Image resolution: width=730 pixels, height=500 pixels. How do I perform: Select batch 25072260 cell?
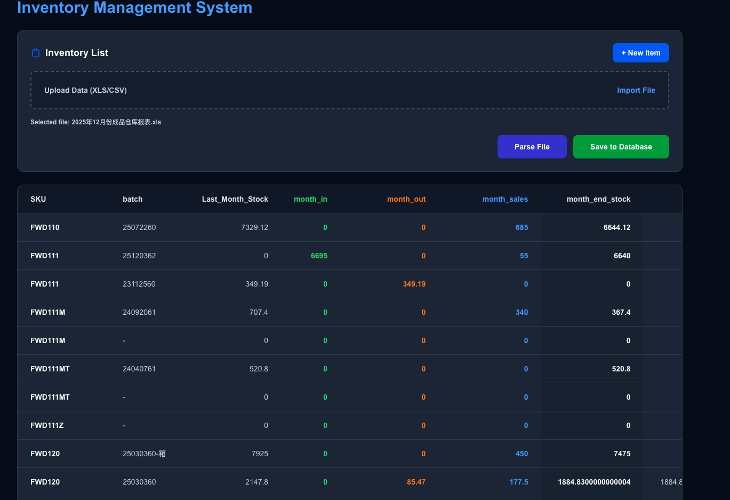139,227
